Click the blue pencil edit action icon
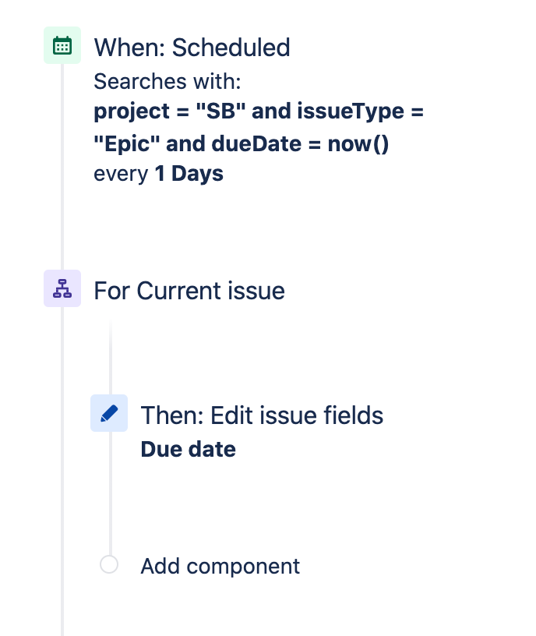536x636 pixels. point(109,413)
